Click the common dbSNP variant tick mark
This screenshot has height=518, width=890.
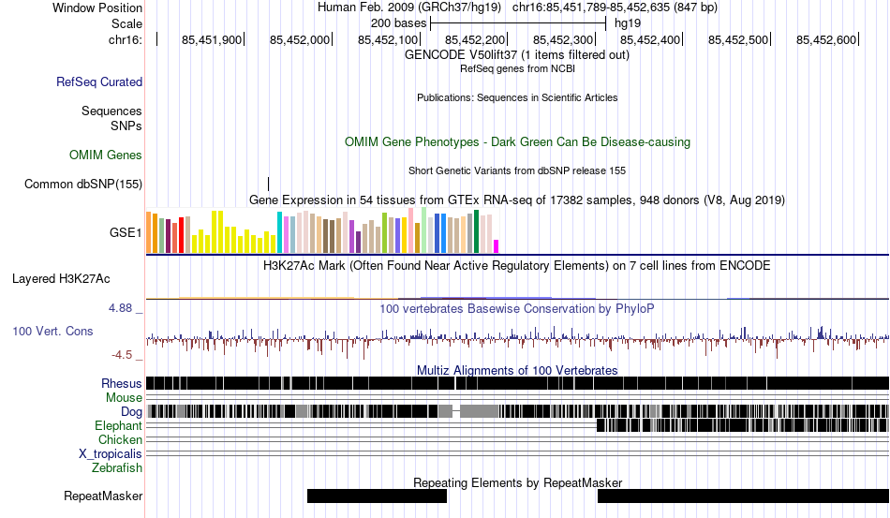point(269,184)
